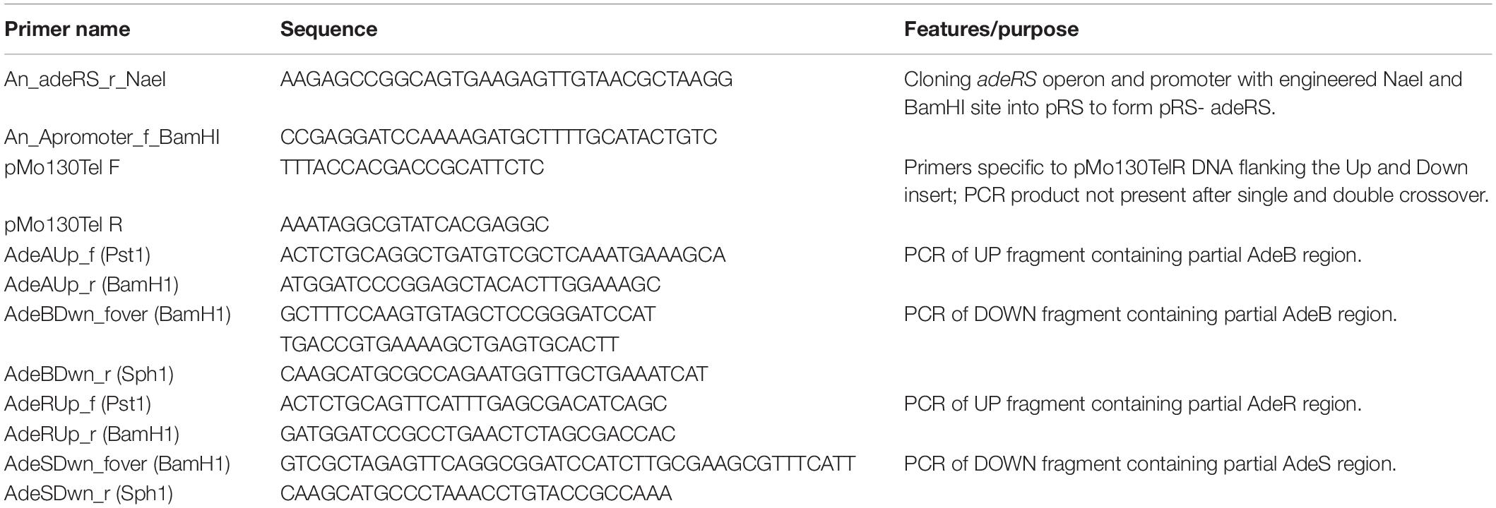Click sequence TTTACCACGACCGCATTCTC

(x=412, y=167)
